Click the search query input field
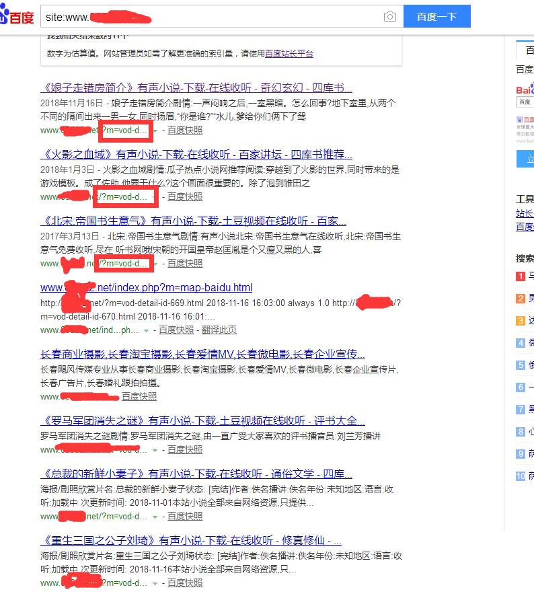The height and width of the screenshot is (596, 534). pyautogui.click(x=208, y=17)
